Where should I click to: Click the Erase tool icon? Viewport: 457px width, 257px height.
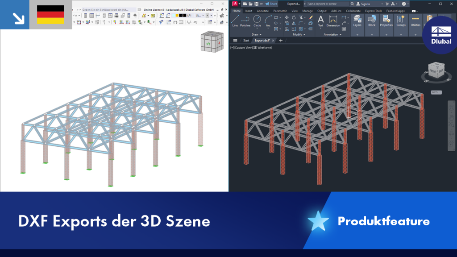point(311,17)
